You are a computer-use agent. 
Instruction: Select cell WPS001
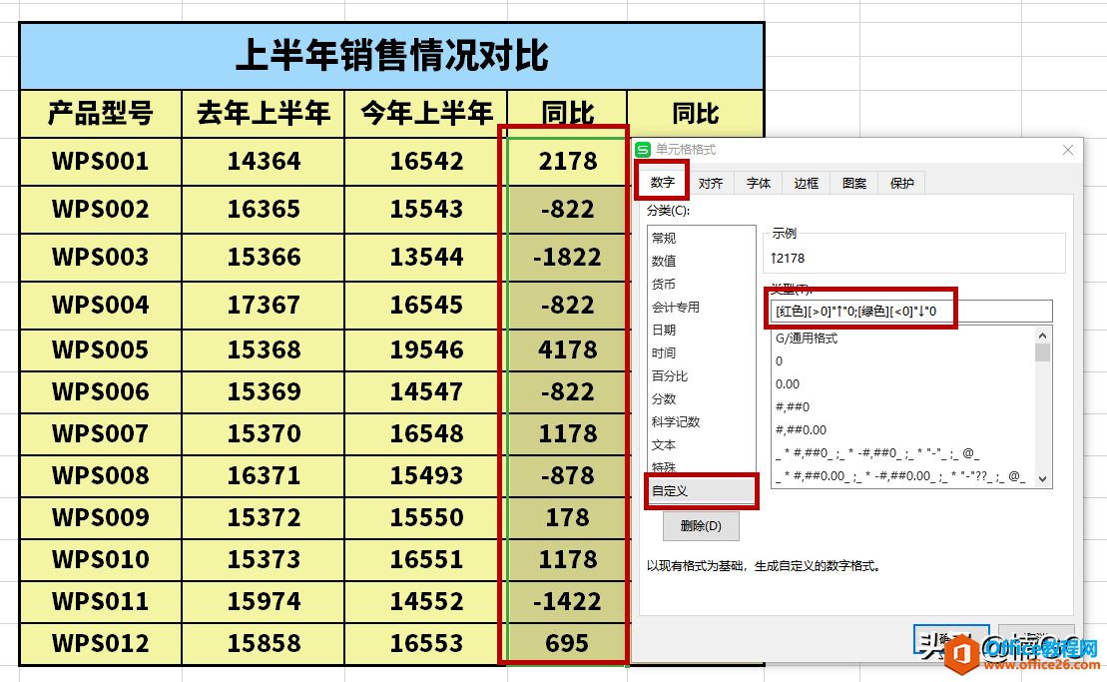101,162
